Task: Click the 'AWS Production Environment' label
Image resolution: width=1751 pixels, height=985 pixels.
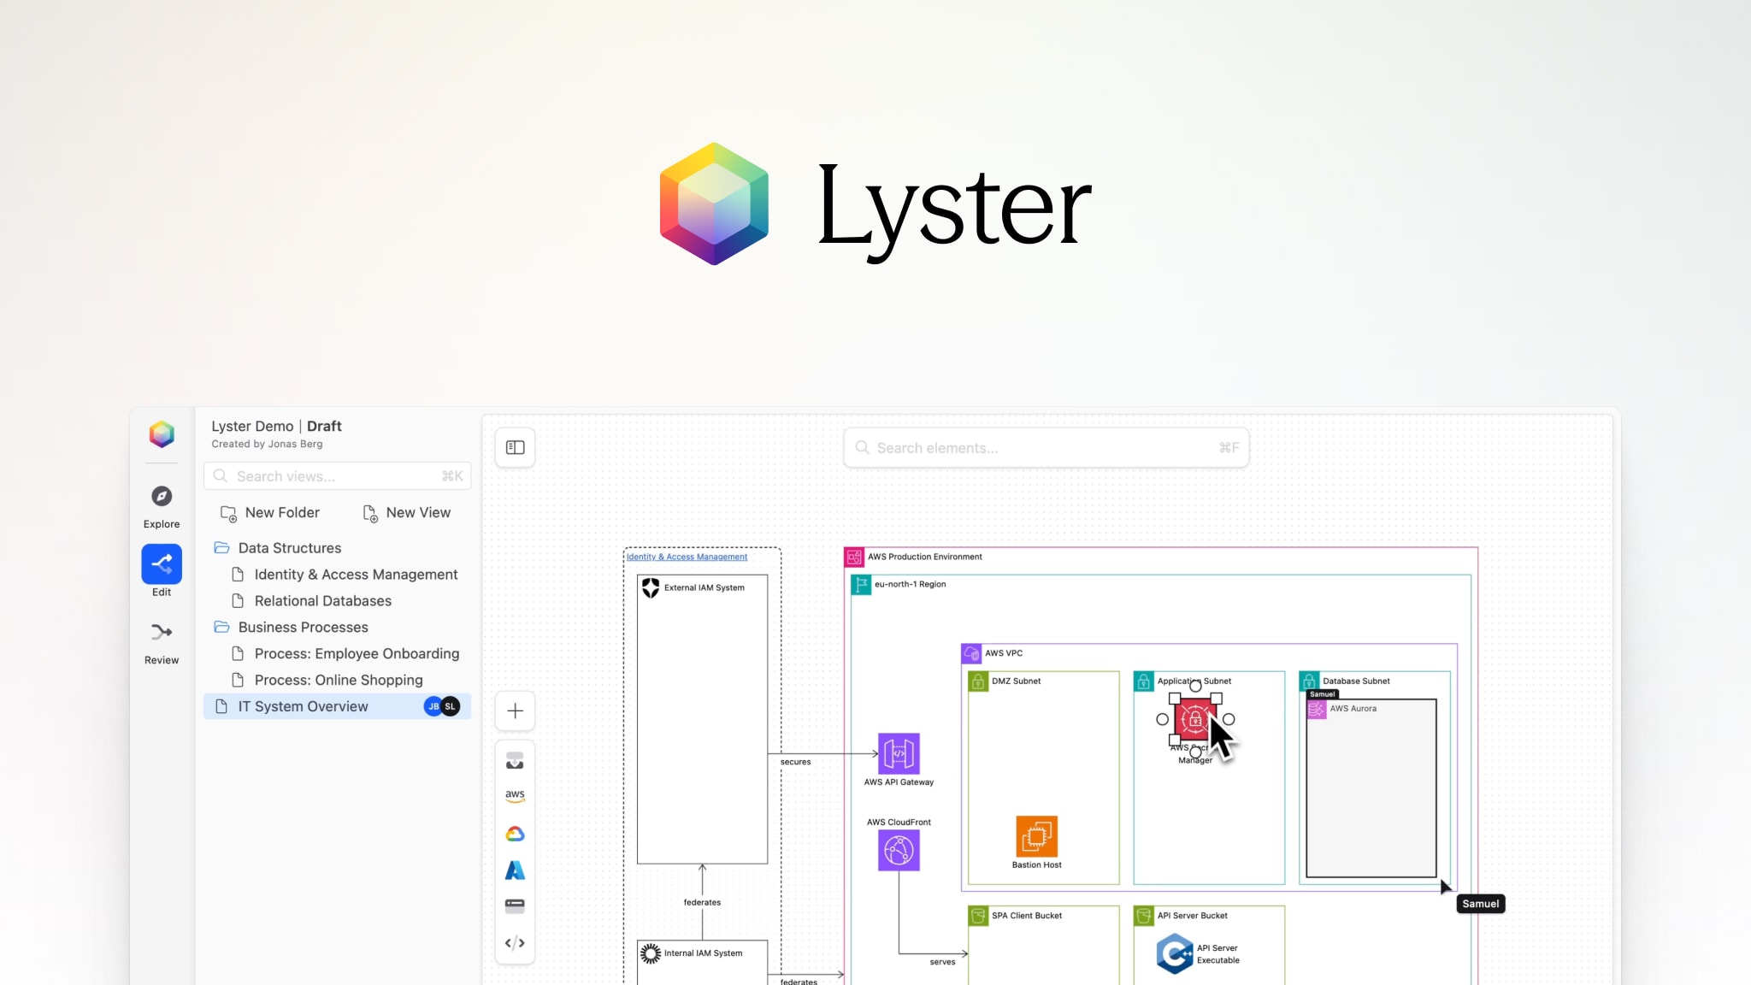Action: pyautogui.click(x=925, y=557)
